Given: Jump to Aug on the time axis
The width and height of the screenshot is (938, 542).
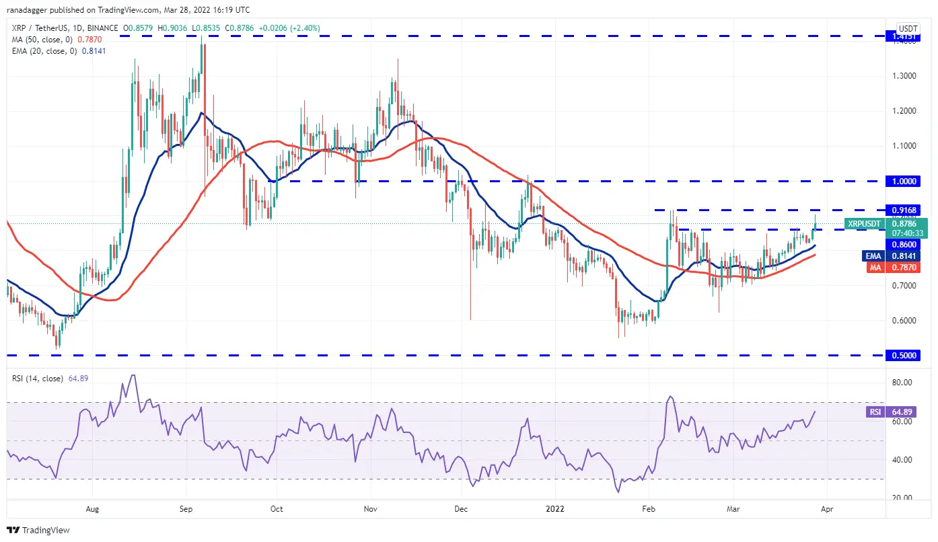Looking at the screenshot, I should click(x=92, y=510).
